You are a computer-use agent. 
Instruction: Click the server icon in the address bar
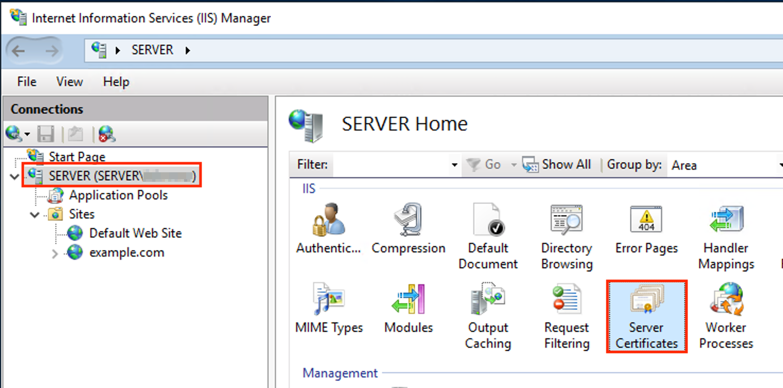pos(99,50)
